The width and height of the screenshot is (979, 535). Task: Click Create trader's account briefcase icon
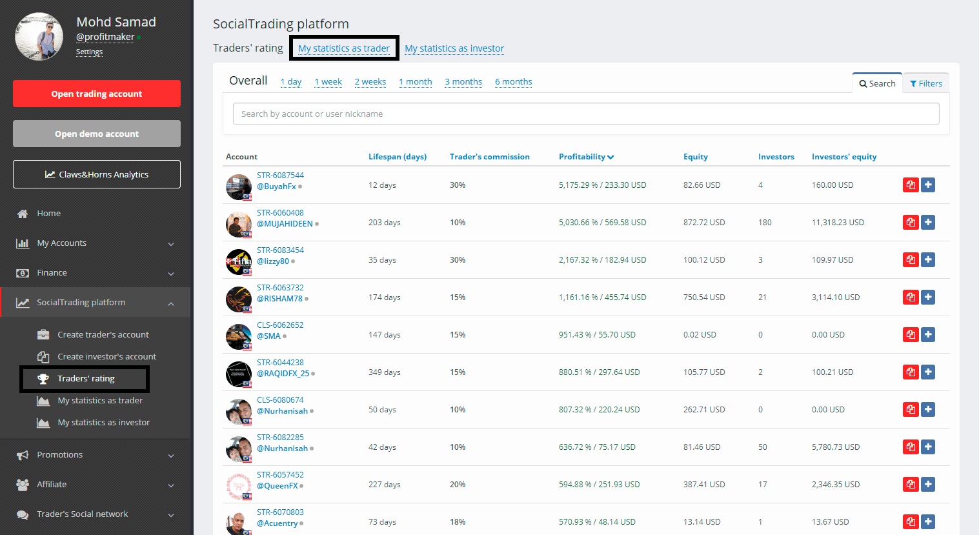(x=43, y=334)
